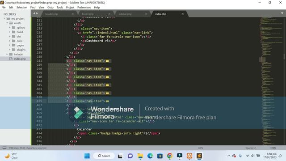Open the File menu
This screenshot has width=286, height=161.
[x=4, y=7]
